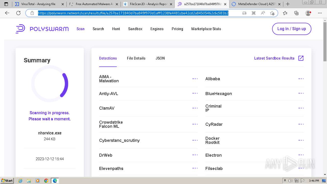Viewport: 327px width, 184px height.
Task: Open File Explorer from the taskbar
Action: (x=29, y=181)
